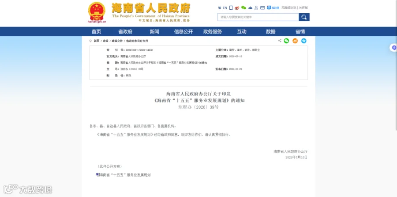
Task: Open the 新闻 navigation menu item
Action: [x=154, y=32]
